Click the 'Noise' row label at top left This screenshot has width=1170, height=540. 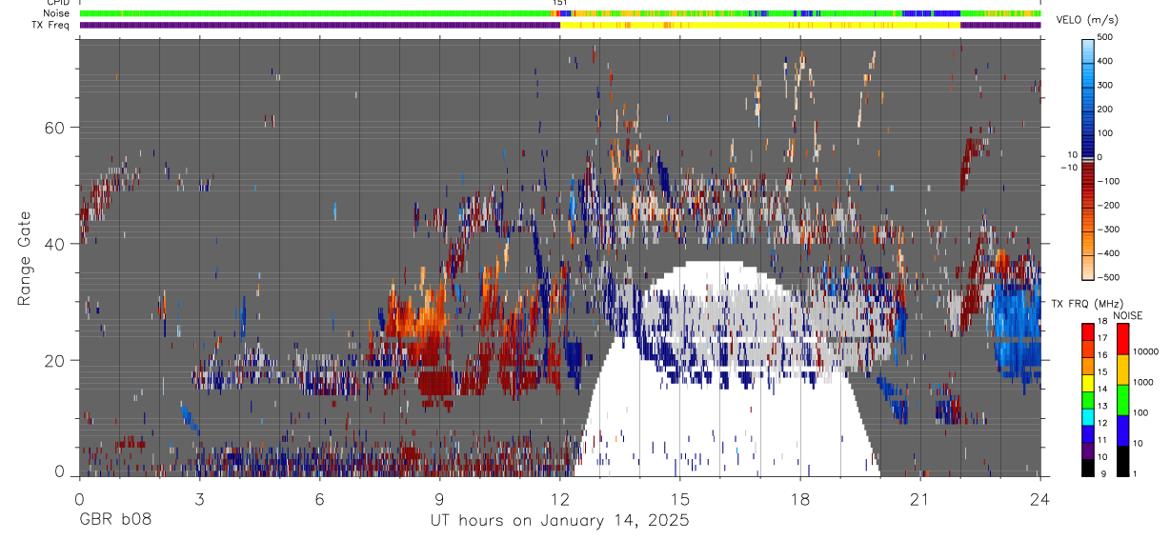click(57, 13)
